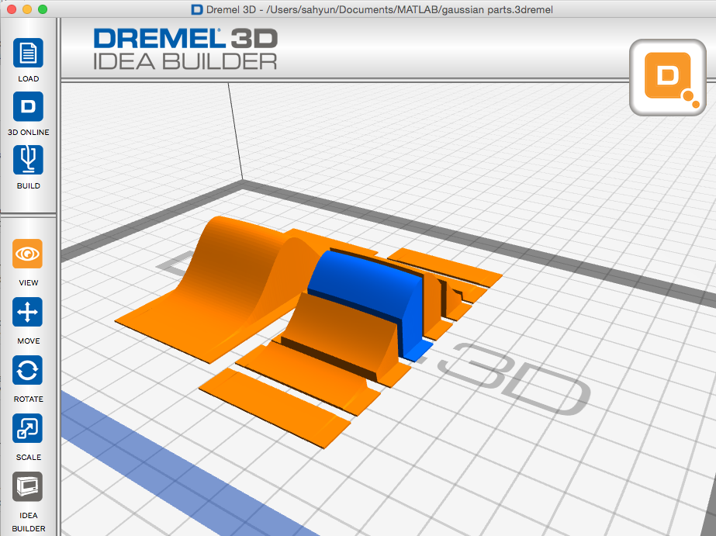Open the Idea Builder printer icon

tap(27, 486)
